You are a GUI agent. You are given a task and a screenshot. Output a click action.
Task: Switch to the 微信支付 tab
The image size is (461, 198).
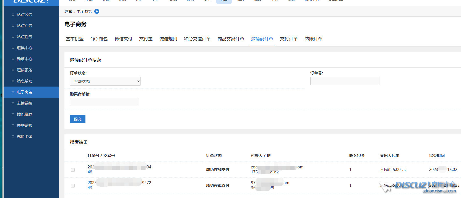(124, 39)
